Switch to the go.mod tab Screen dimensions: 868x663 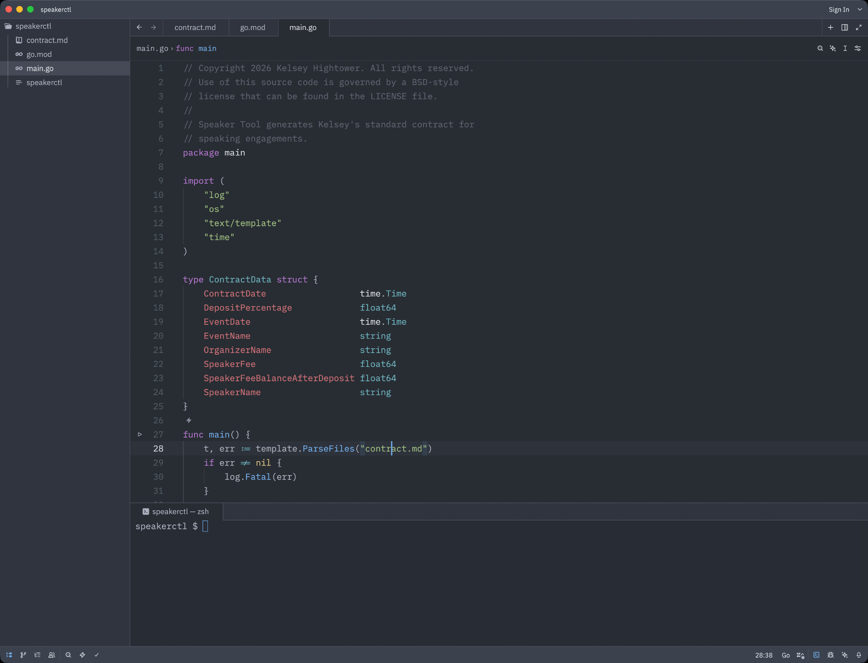click(x=253, y=27)
